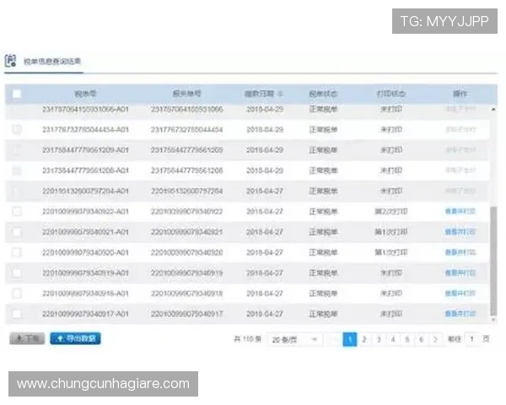
Task: Click the 共 110 条 total count text
Action: pos(247,339)
